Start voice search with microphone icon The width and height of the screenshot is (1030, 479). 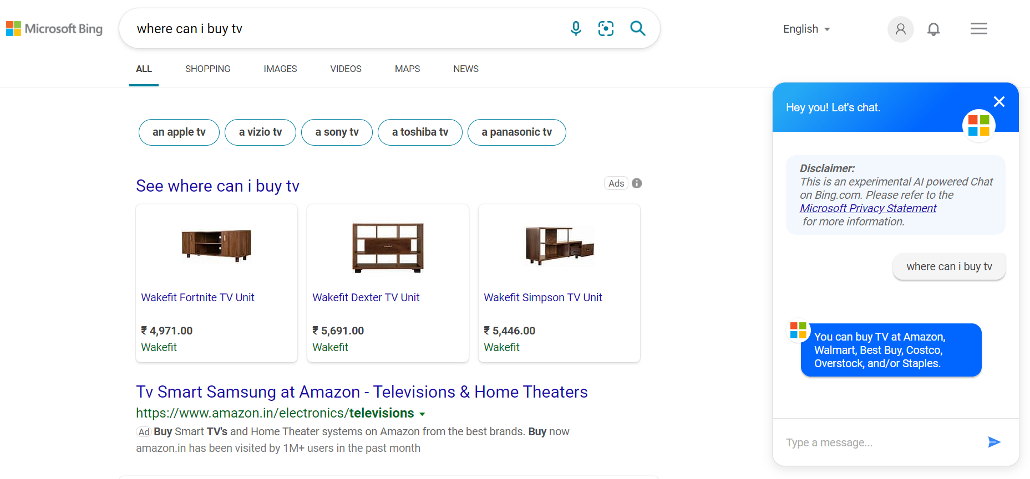pos(576,28)
